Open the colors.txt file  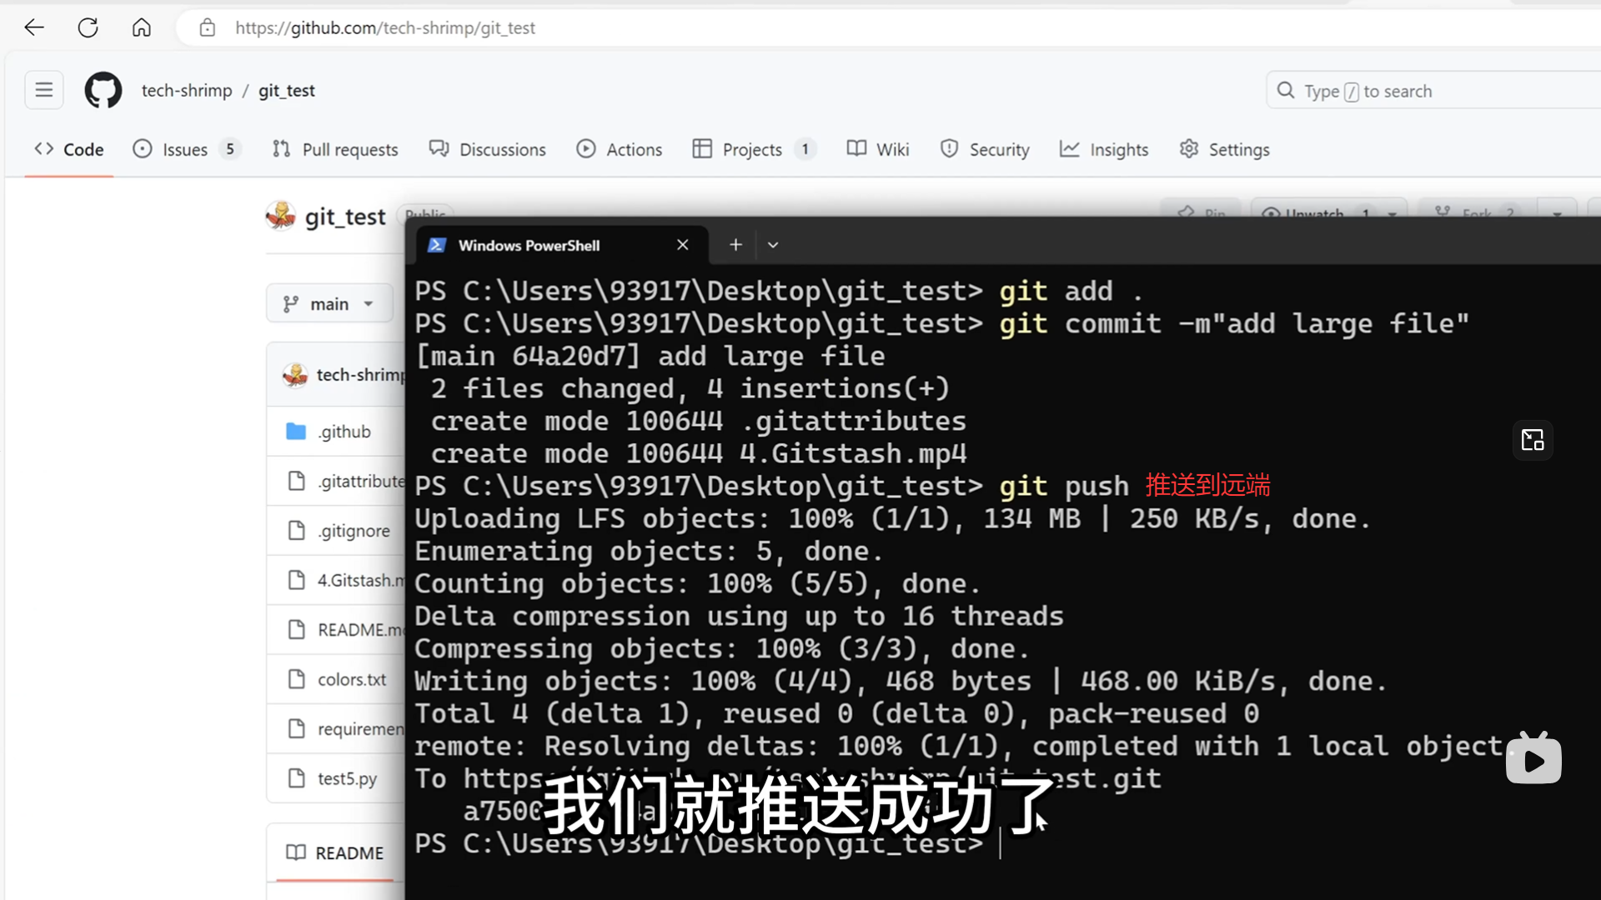click(x=352, y=679)
